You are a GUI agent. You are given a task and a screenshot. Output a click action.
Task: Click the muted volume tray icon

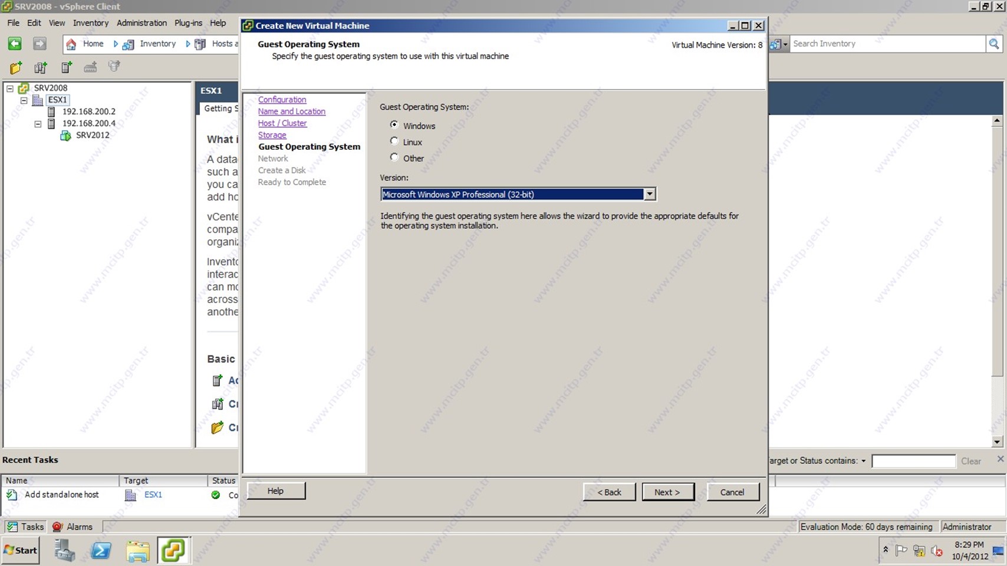point(937,551)
